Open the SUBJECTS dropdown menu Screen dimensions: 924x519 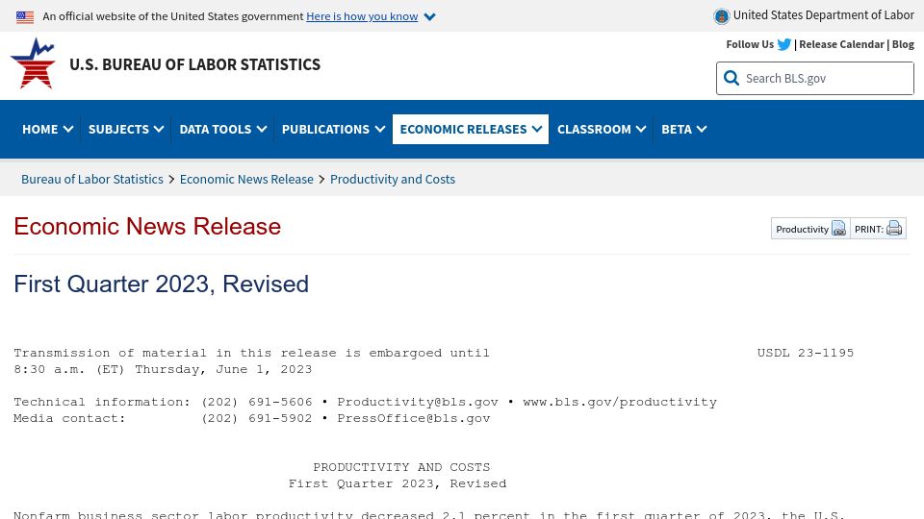(125, 130)
